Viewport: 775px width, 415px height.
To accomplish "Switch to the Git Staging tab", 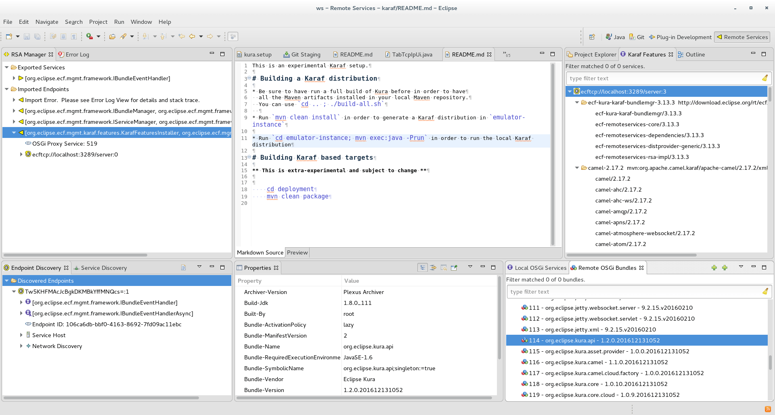I will point(305,54).
